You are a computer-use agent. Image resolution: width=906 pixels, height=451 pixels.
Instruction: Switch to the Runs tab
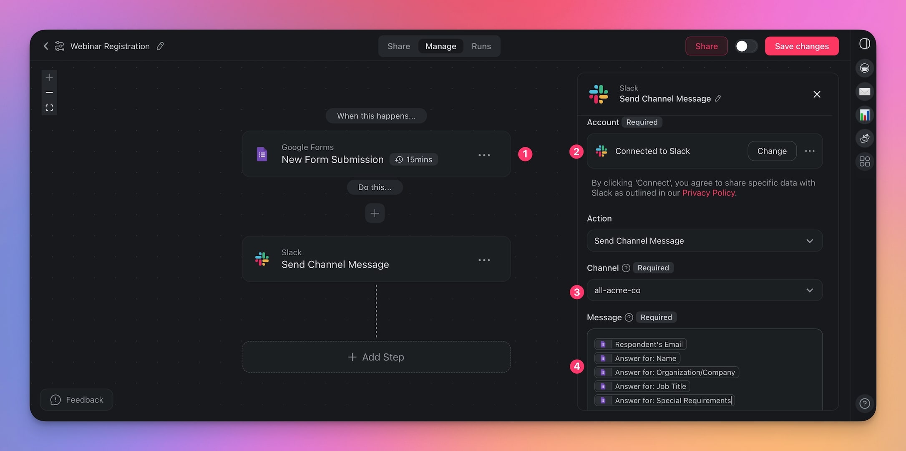[481, 45]
